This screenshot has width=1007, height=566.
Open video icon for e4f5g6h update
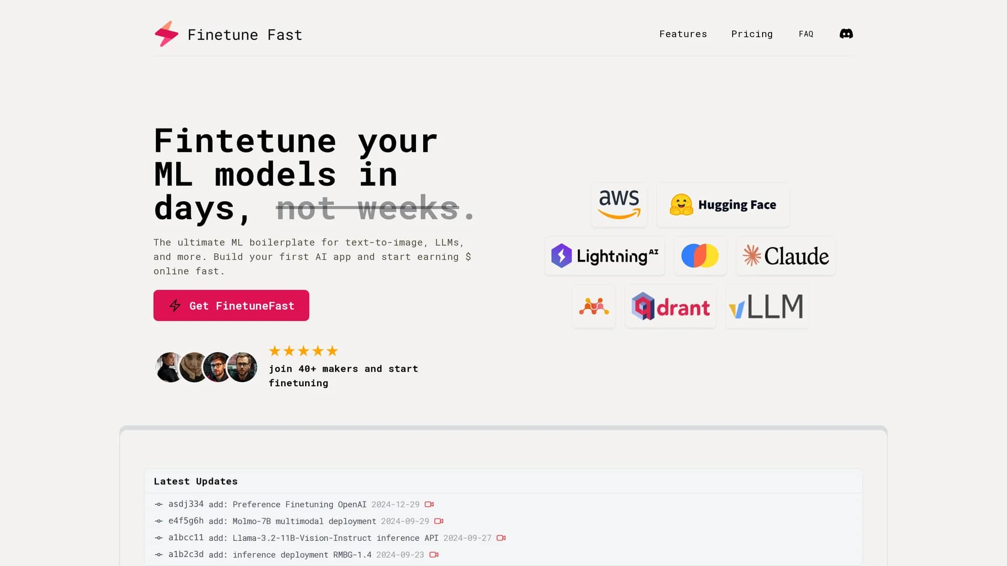pyautogui.click(x=439, y=521)
